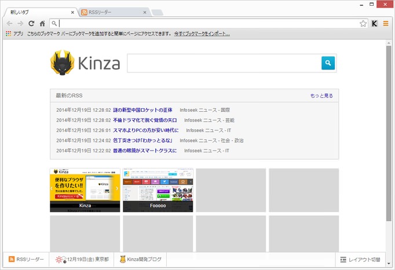Open Kinza開発ブログ in the bottom bar
This screenshot has height=270, width=395.
[x=140, y=259]
